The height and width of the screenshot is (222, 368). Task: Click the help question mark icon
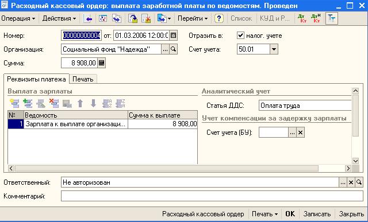pyautogui.click(x=218, y=18)
